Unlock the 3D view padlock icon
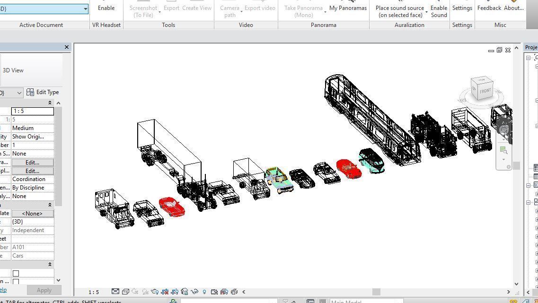 [184, 292]
